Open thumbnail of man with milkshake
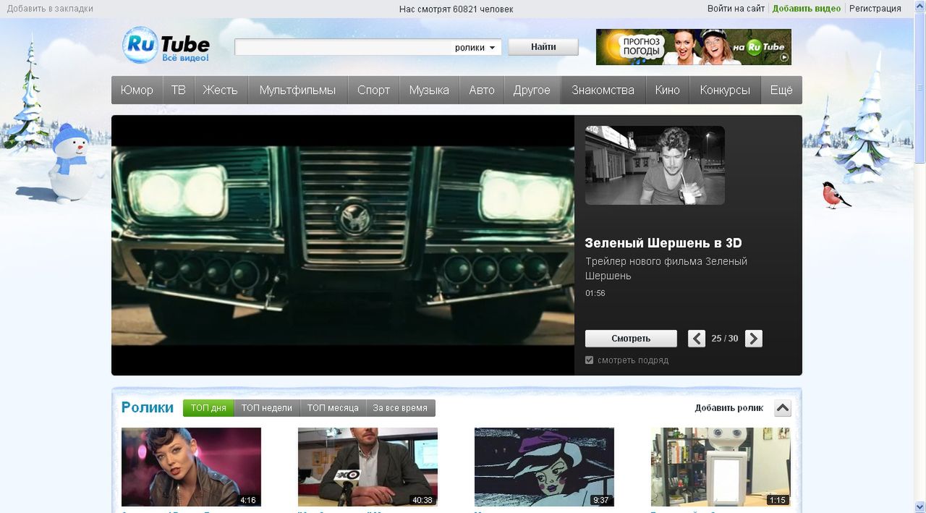The image size is (926, 513). [x=655, y=166]
